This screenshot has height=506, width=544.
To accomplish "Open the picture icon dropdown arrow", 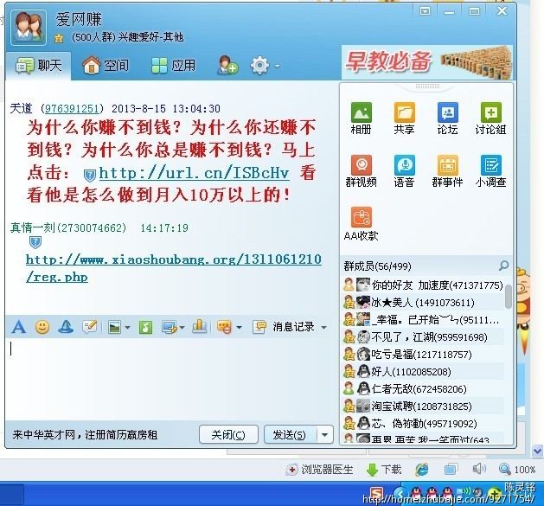I will click(x=127, y=327).
